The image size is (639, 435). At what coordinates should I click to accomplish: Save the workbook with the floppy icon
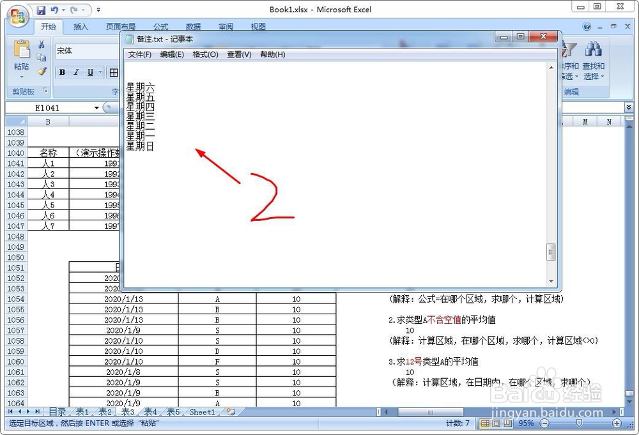(x=41, y=10)
